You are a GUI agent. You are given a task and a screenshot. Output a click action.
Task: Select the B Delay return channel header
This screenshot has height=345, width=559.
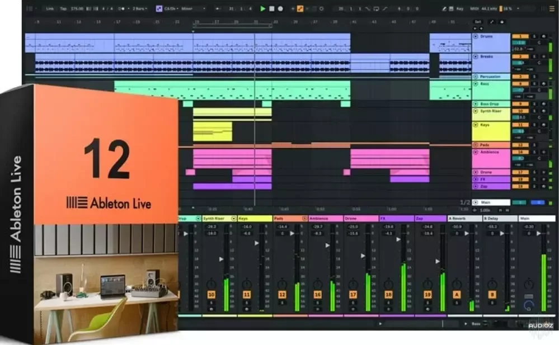(x=500, y=219)
